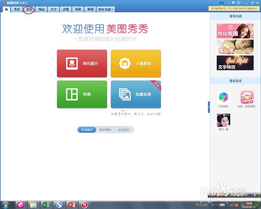This screenshot has height=209, width=261.
Task: Open the pink app on the taskbar
Action: tap(21, 205)
